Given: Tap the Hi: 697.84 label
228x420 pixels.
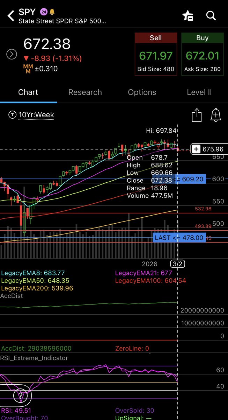Looking at the screenshot, I should click(161, 131).
